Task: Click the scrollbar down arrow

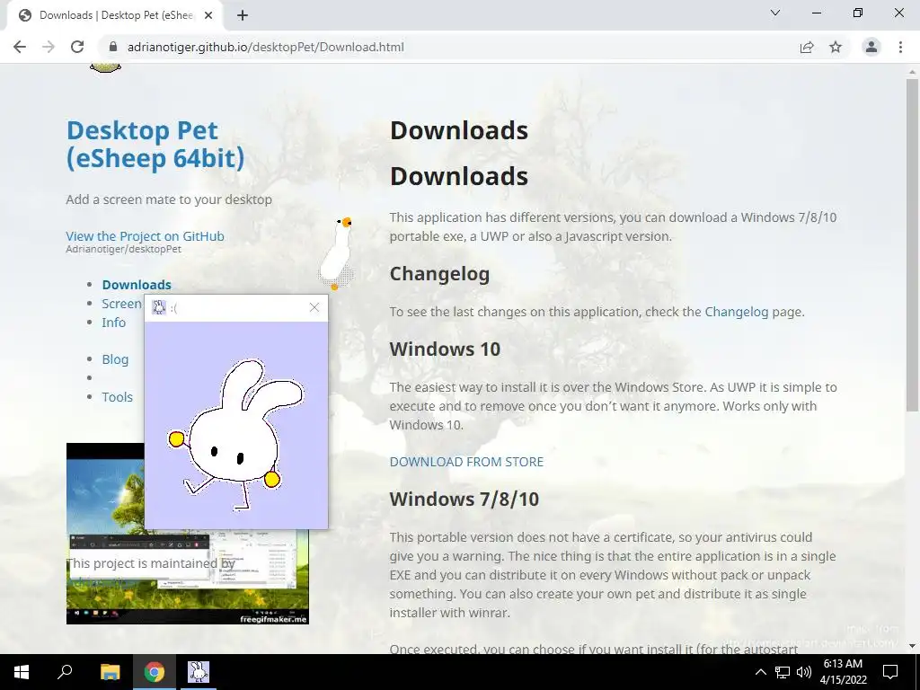Action: click(912, 647)
